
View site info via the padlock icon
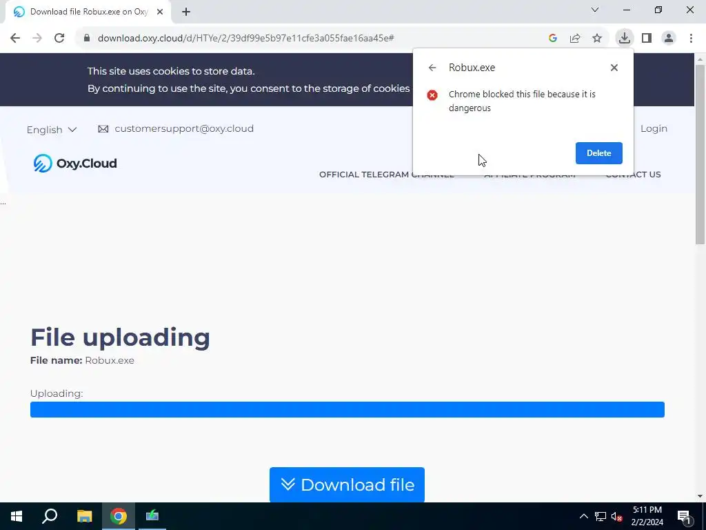pos(87,39)
